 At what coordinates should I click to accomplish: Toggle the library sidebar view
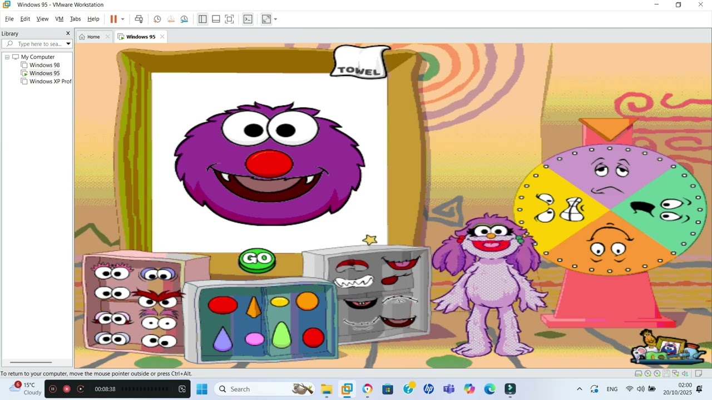tap(202, 19)
